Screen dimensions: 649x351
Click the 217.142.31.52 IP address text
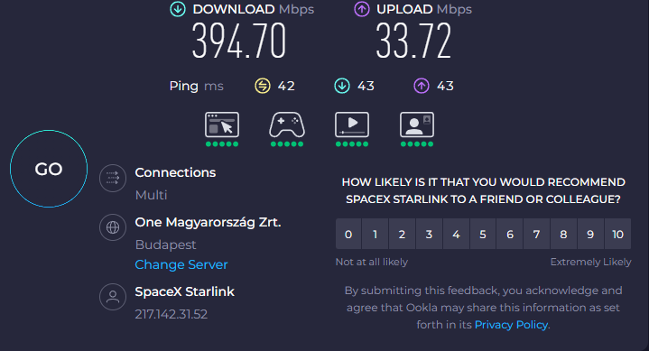pyautogui.click(x=171, y=314)
